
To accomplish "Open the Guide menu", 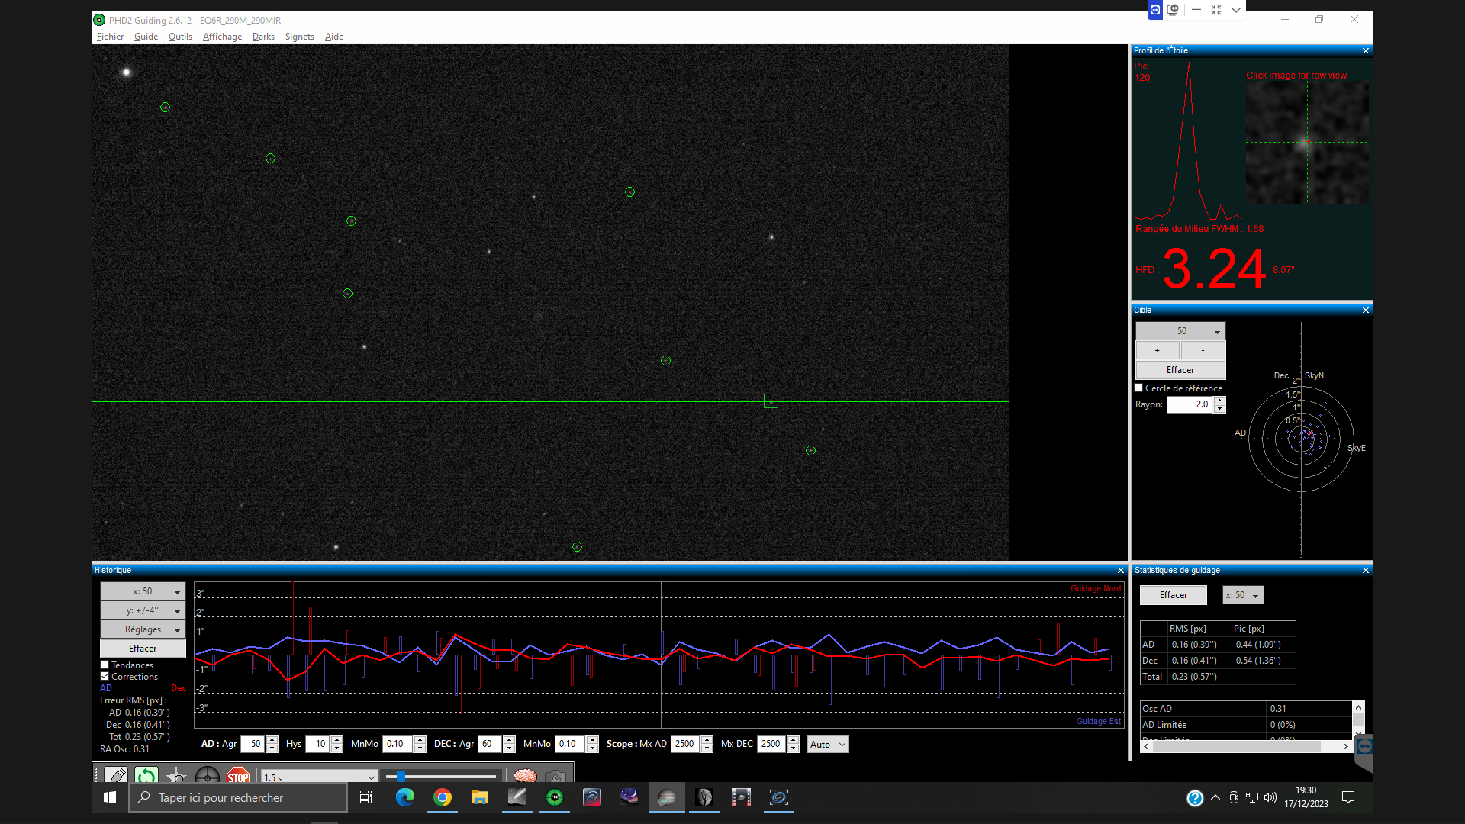I will tap(146, 37).
